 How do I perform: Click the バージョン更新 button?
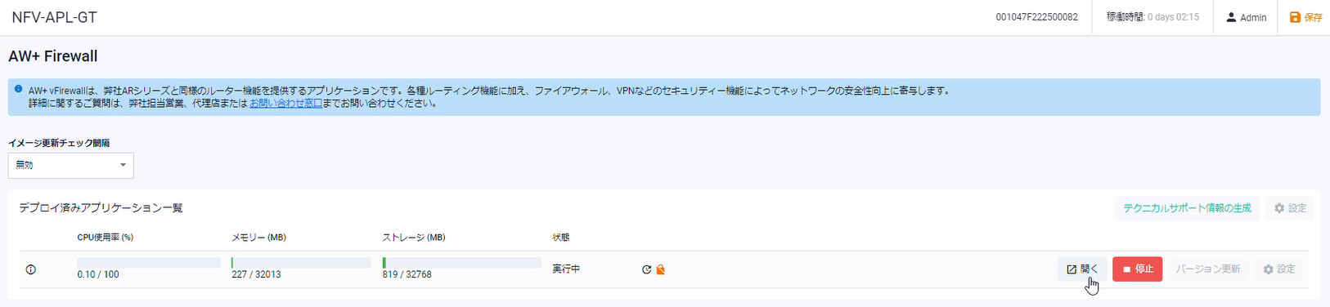click(x=1208, y=269)
